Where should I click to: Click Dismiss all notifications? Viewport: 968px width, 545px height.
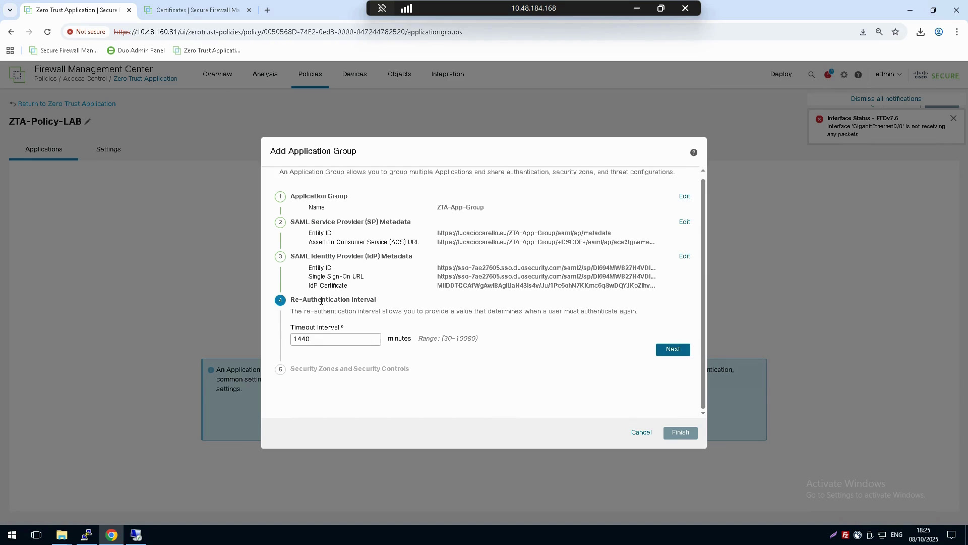click(886, 99)
